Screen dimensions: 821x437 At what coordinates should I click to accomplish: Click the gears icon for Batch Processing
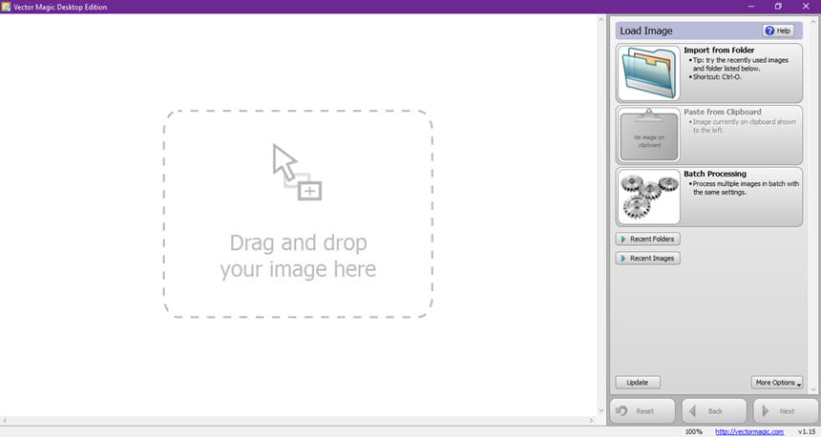(x=648, y=197)
